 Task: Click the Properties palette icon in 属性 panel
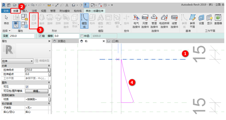point(16,25)
